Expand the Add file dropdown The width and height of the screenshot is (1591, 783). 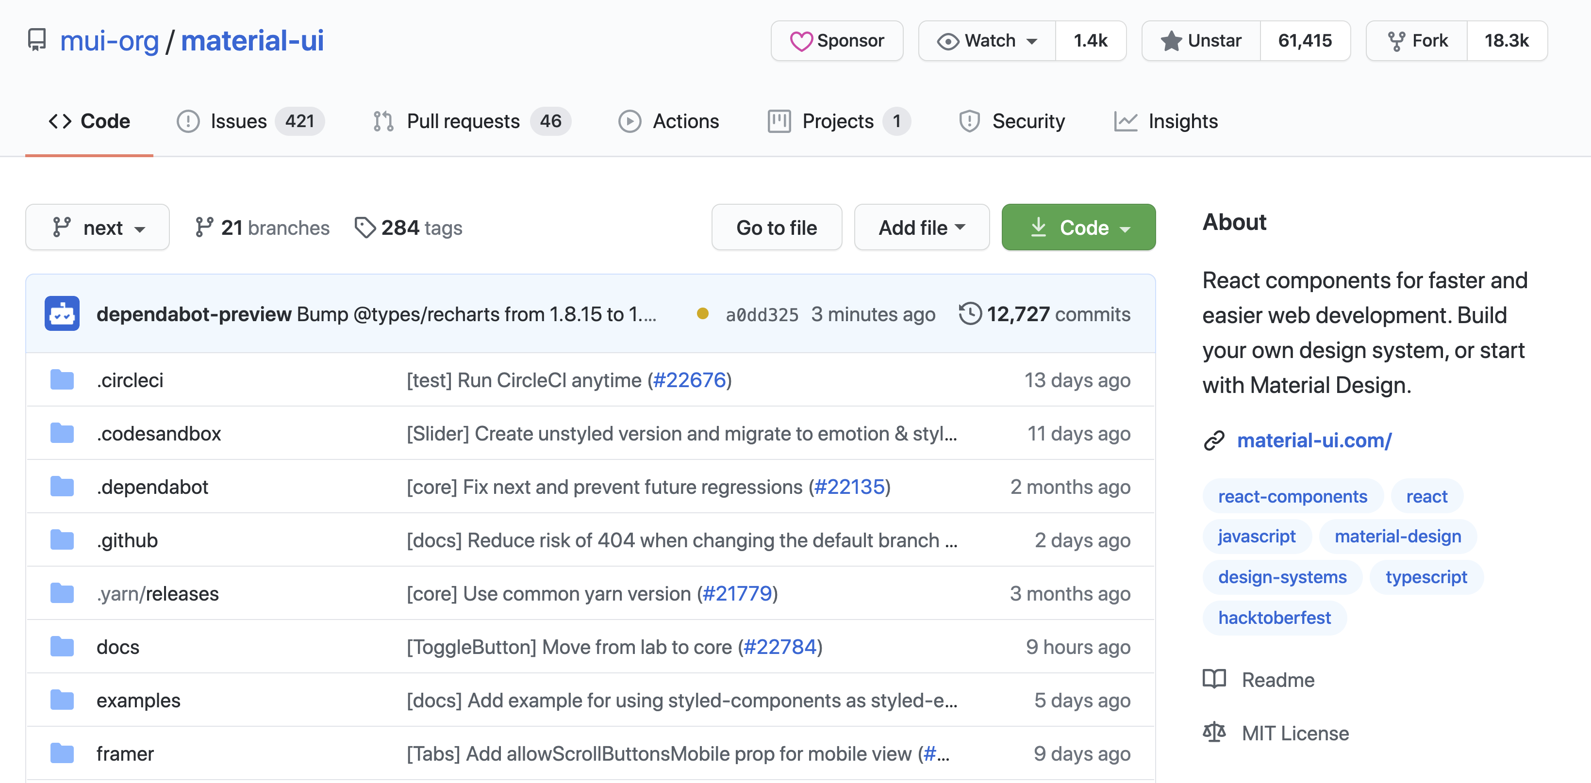tap(921, 227)
